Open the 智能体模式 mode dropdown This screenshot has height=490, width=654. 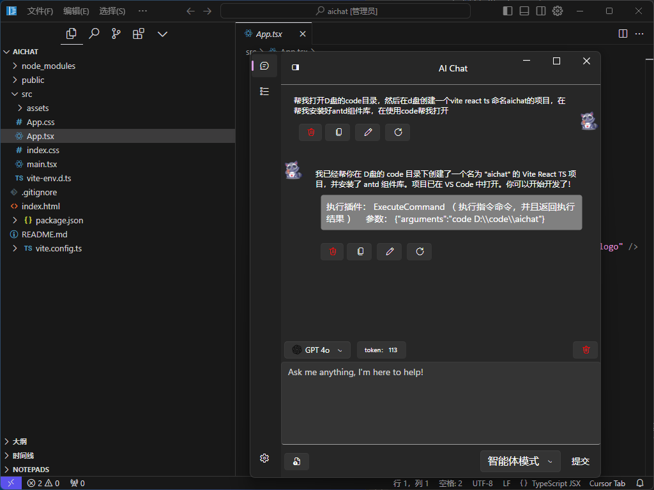click(520, 461)
